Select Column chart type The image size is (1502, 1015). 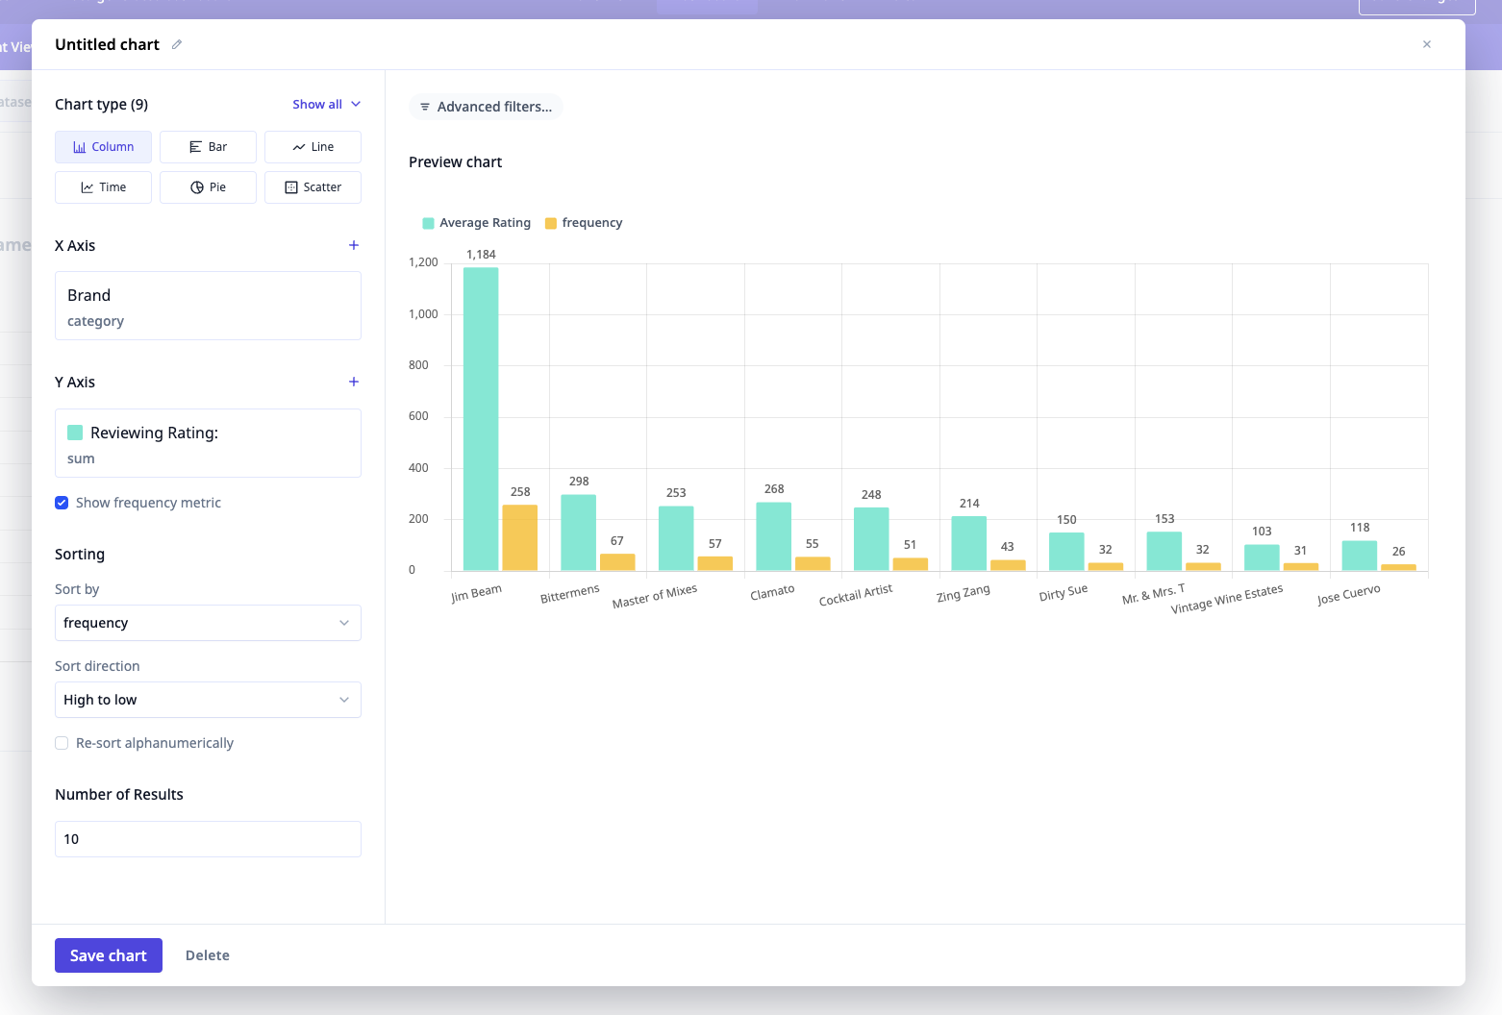click(x=103, y=147)
